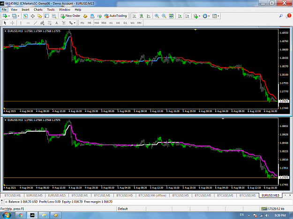Viewport: 293px width, 219px height.
Task: Expand the Templates dropdown
Action: pos(218,16)
